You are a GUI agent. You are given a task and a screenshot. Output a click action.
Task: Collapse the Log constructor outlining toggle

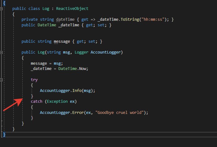1,52
